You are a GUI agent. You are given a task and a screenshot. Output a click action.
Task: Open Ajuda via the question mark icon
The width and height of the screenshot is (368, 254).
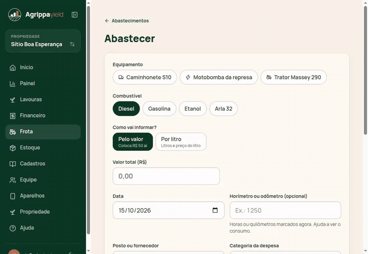coord(13,228)
